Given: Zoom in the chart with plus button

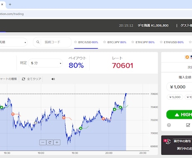Looking at the screenshot, I should (57, 142).
